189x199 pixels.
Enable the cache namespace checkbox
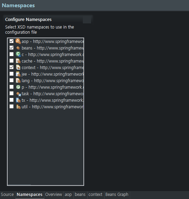coord(11,61)
